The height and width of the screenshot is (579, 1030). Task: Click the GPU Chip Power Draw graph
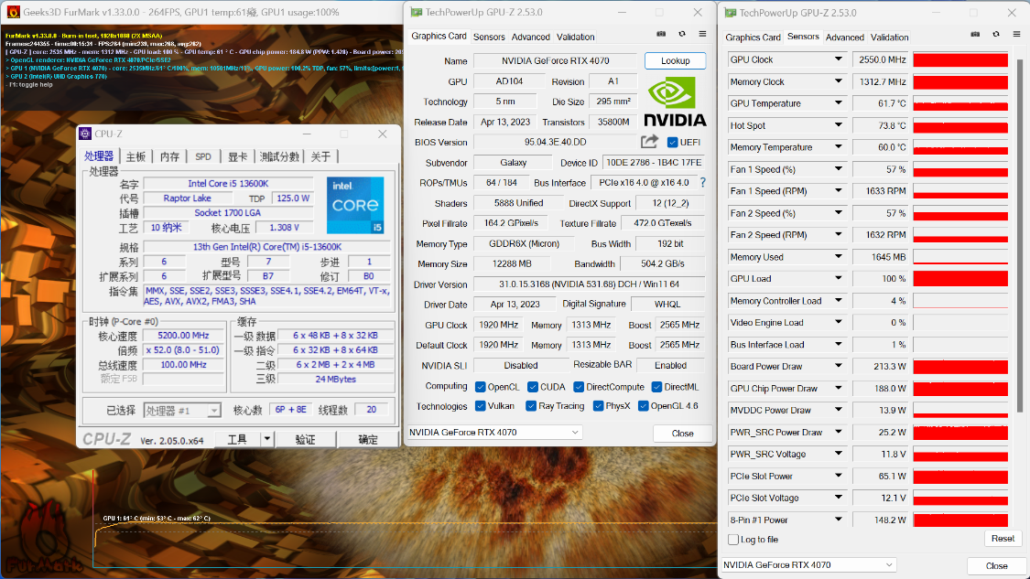pyautogui.click(x=960, y=388)
